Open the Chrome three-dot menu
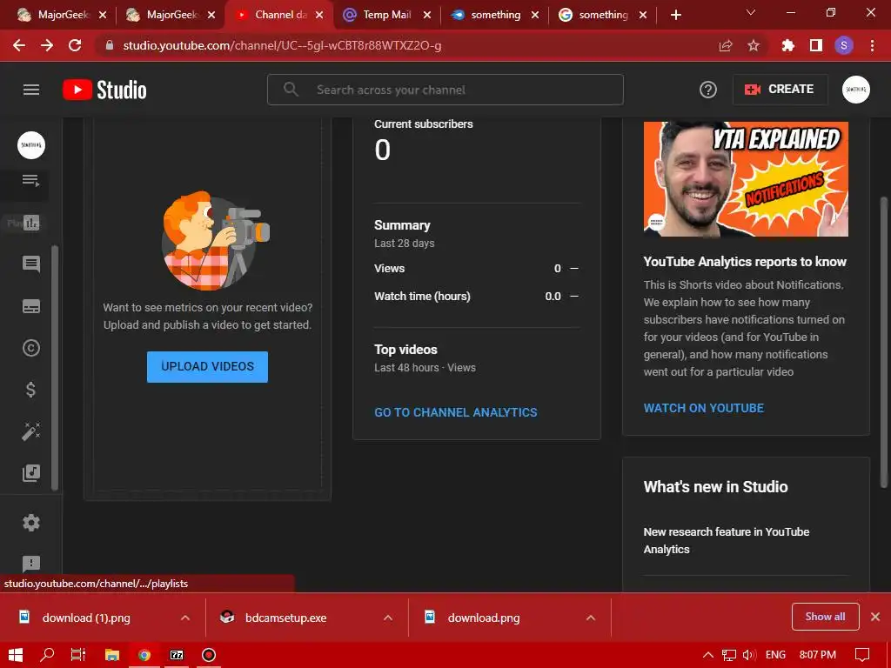This screenshot has height=668, width=891. click(x=872, y=45)
